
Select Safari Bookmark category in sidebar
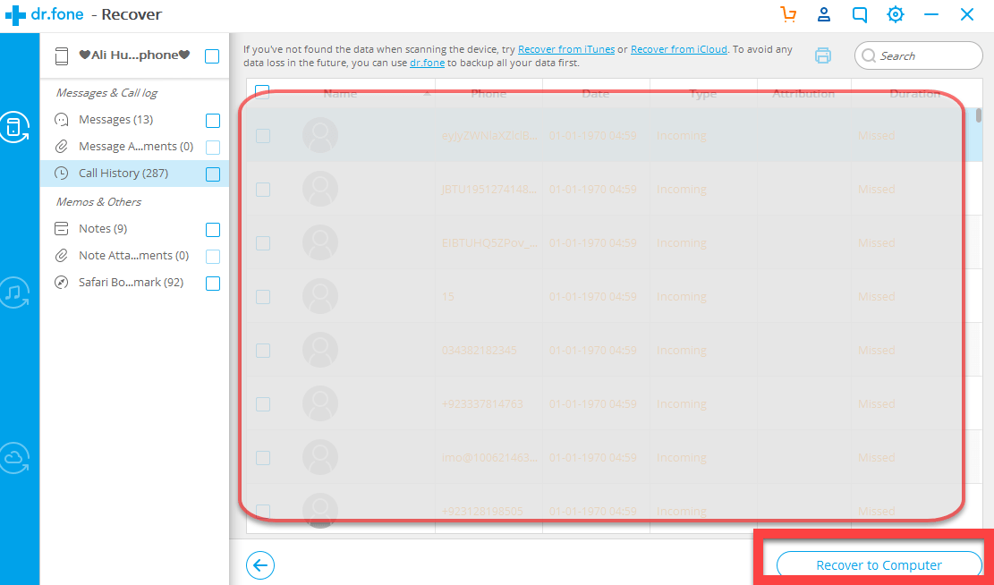pos(118,283)
